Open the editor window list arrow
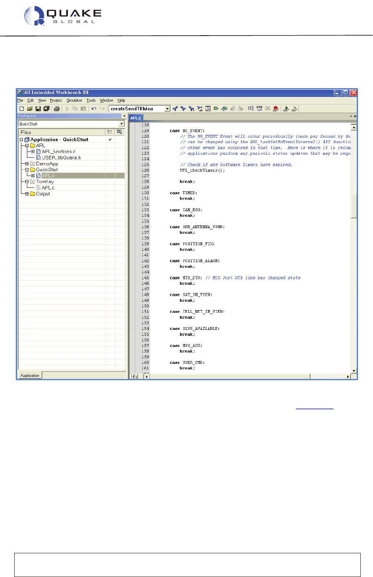Image resolution: width=373 pixels, height=577 pixels. 351,117
